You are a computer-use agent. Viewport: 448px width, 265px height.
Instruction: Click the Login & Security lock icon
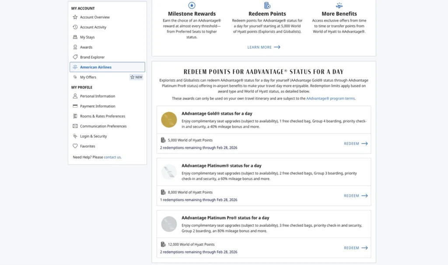75,136
